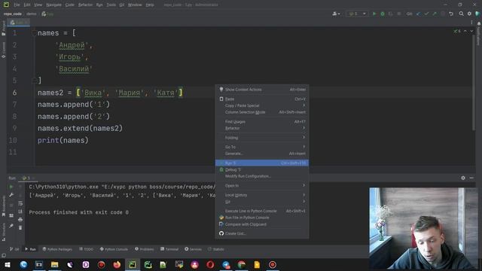Switch to the Python Packages tool tab

point(57,249)
